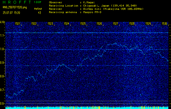Click the 1528 time marker
The width and height of the screenshot is (171, 109).
click(x=132, y=24)
